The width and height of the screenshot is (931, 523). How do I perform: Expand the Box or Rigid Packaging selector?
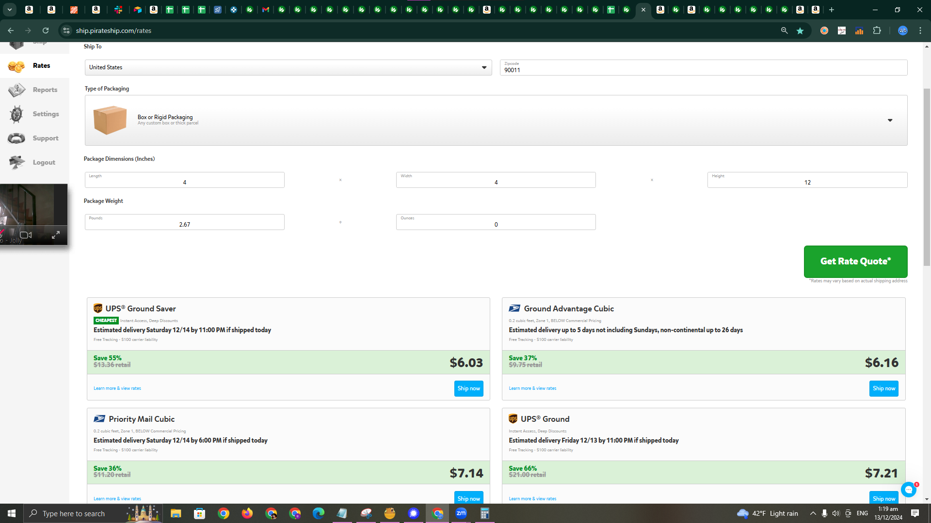pyautogui.click(x=496, y=120)
